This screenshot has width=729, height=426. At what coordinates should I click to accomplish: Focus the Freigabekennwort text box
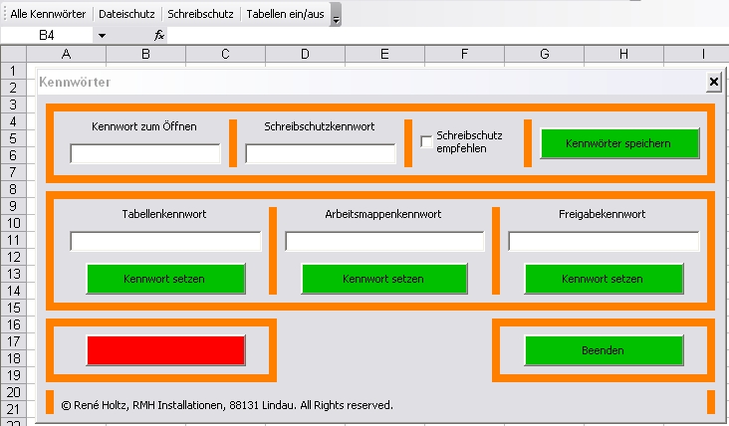tap(604, 241)
